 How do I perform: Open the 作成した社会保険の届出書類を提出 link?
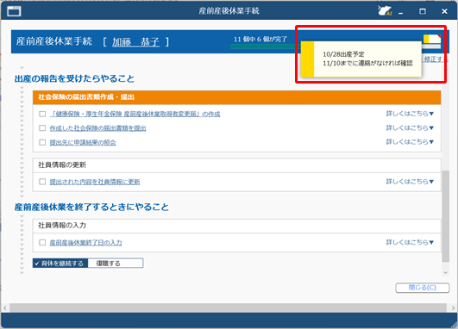(97, 128)
